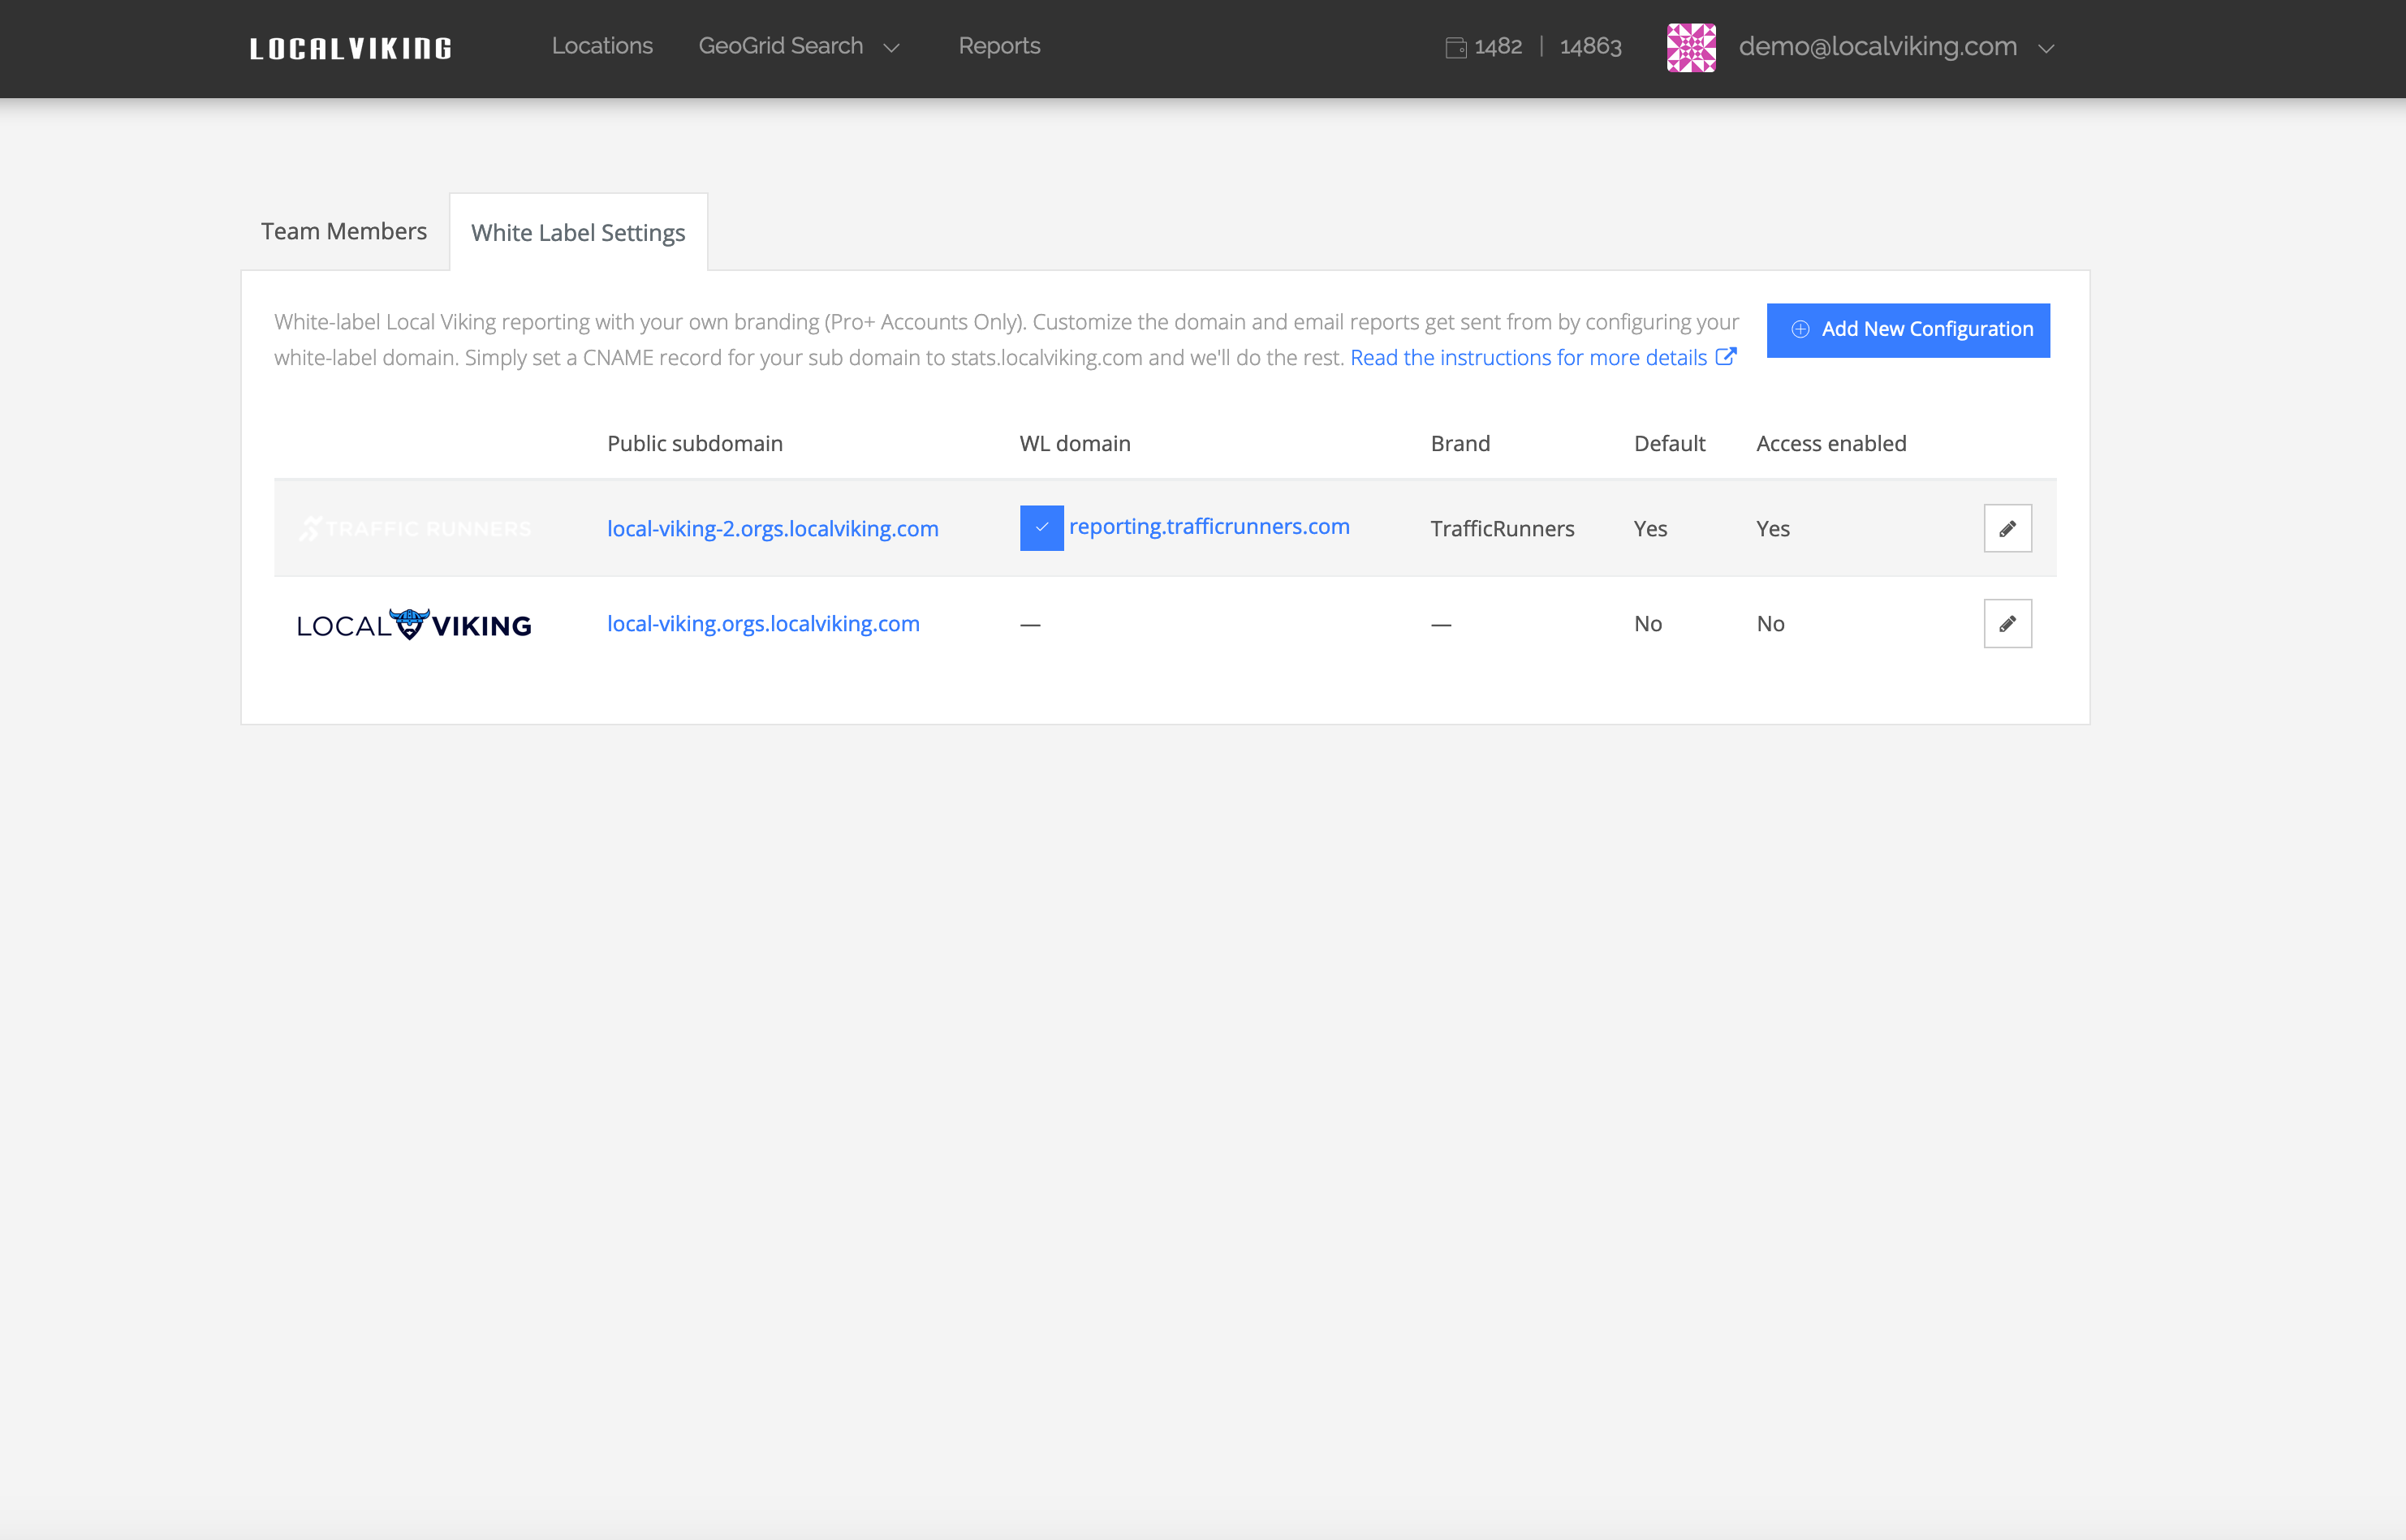This screenshot has height=1540, width=2406.
Task: Open the demo@localviking.com account menu
Action: [1877, 47]
